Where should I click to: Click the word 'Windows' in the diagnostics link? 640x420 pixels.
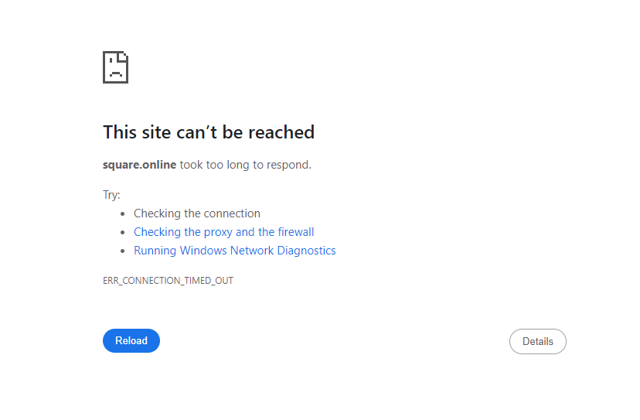point(203,251)
